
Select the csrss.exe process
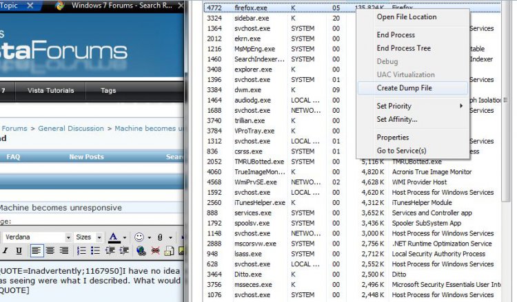248,151
